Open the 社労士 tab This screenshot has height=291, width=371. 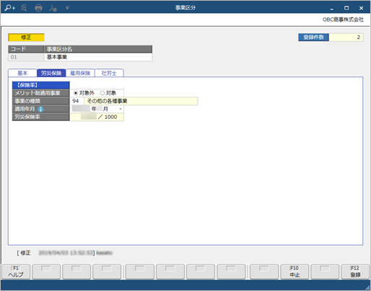(109, 73)
